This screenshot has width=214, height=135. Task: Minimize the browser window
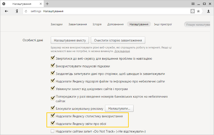[x=199, y=4]
